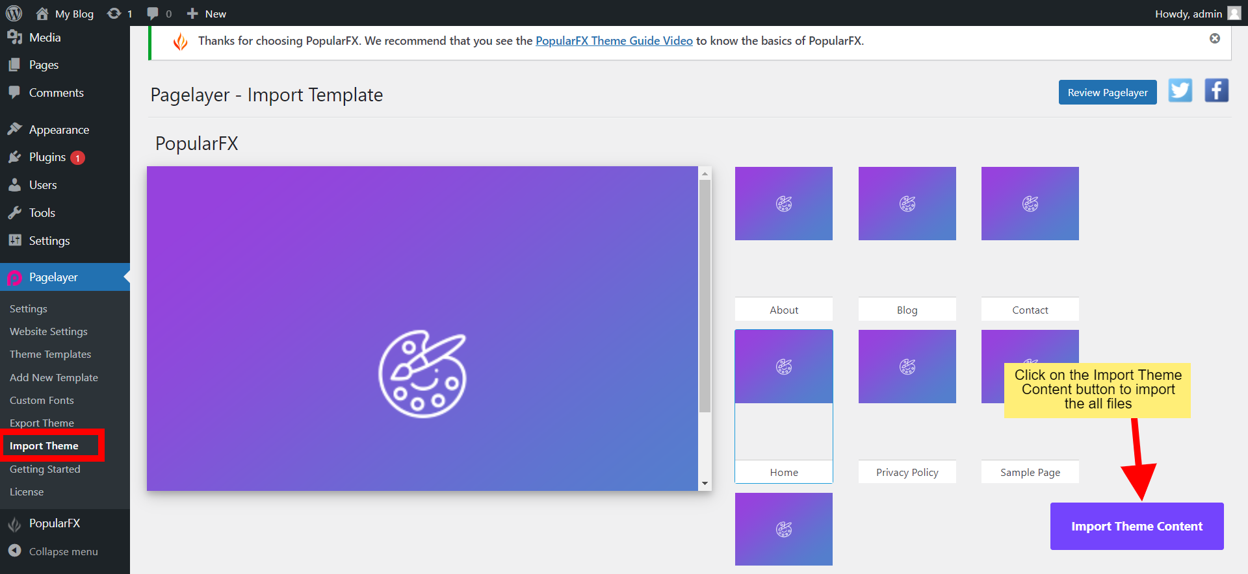The image size is (1248, 574).
Task: Open the Twitter share icon
Action: [x=1180, y=91]
